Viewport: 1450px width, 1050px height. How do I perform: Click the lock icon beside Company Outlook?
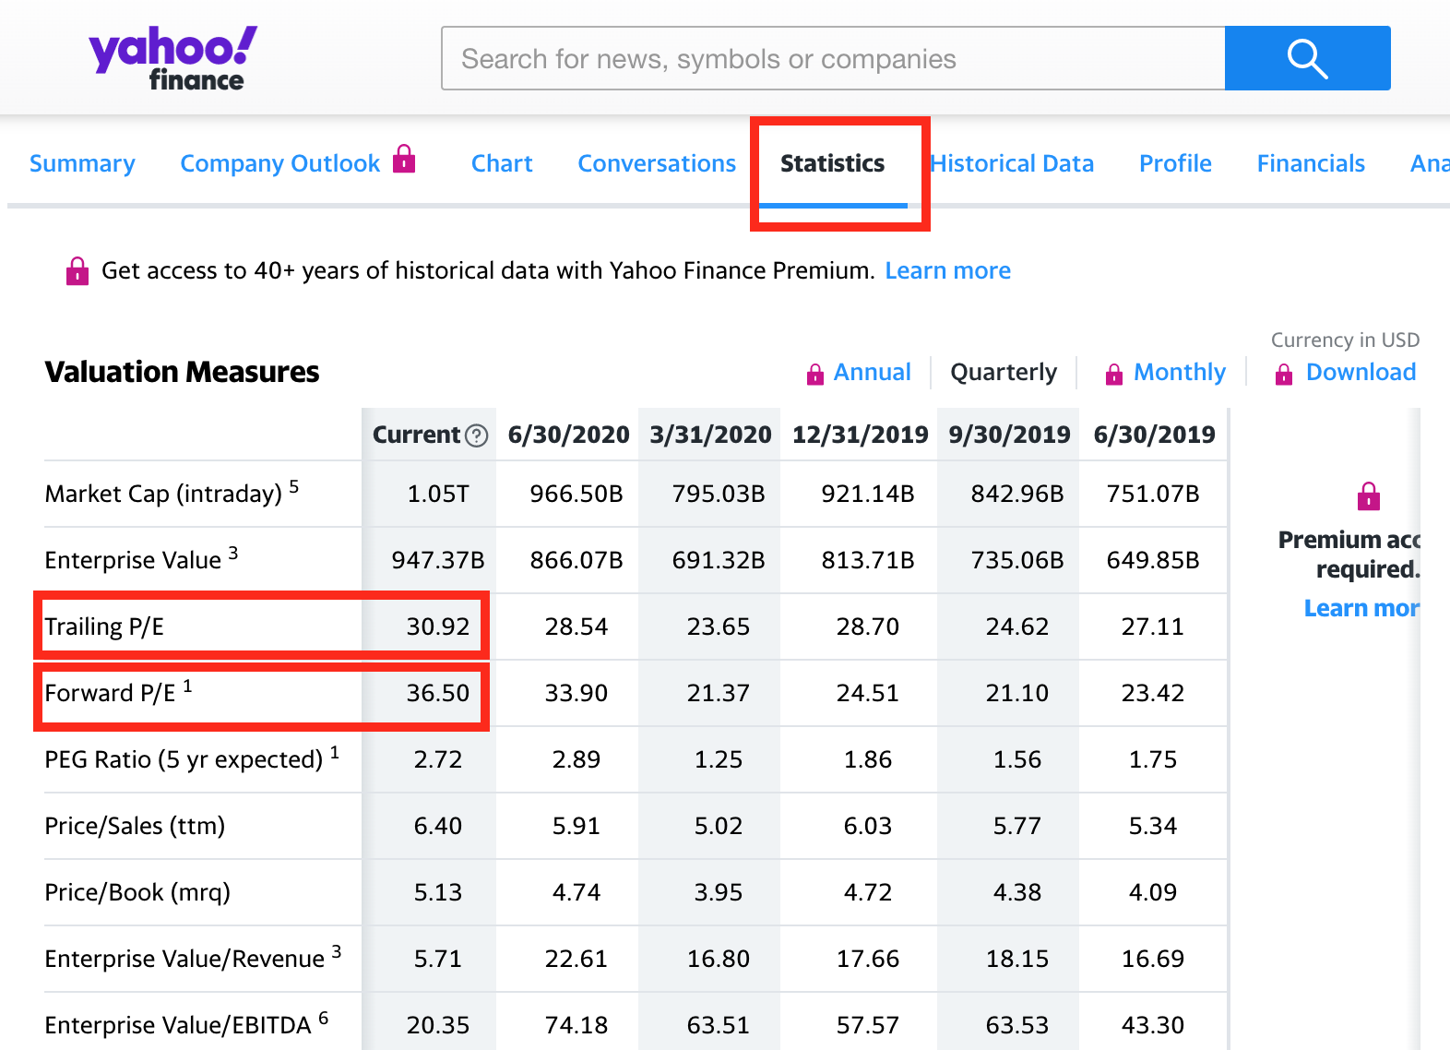coord(404,159)
